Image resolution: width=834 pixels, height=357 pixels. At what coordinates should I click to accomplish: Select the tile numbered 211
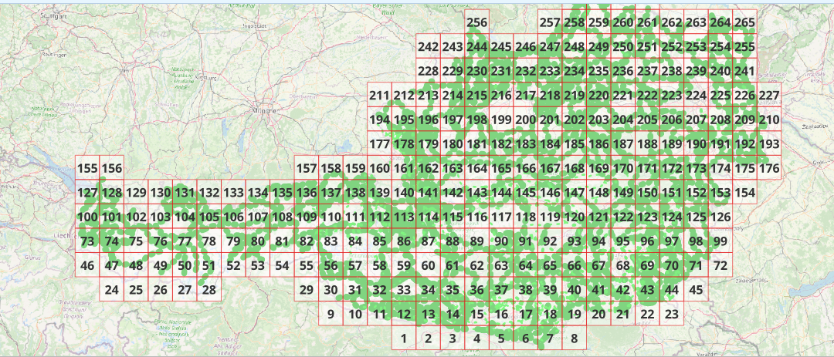pos(379,96)
